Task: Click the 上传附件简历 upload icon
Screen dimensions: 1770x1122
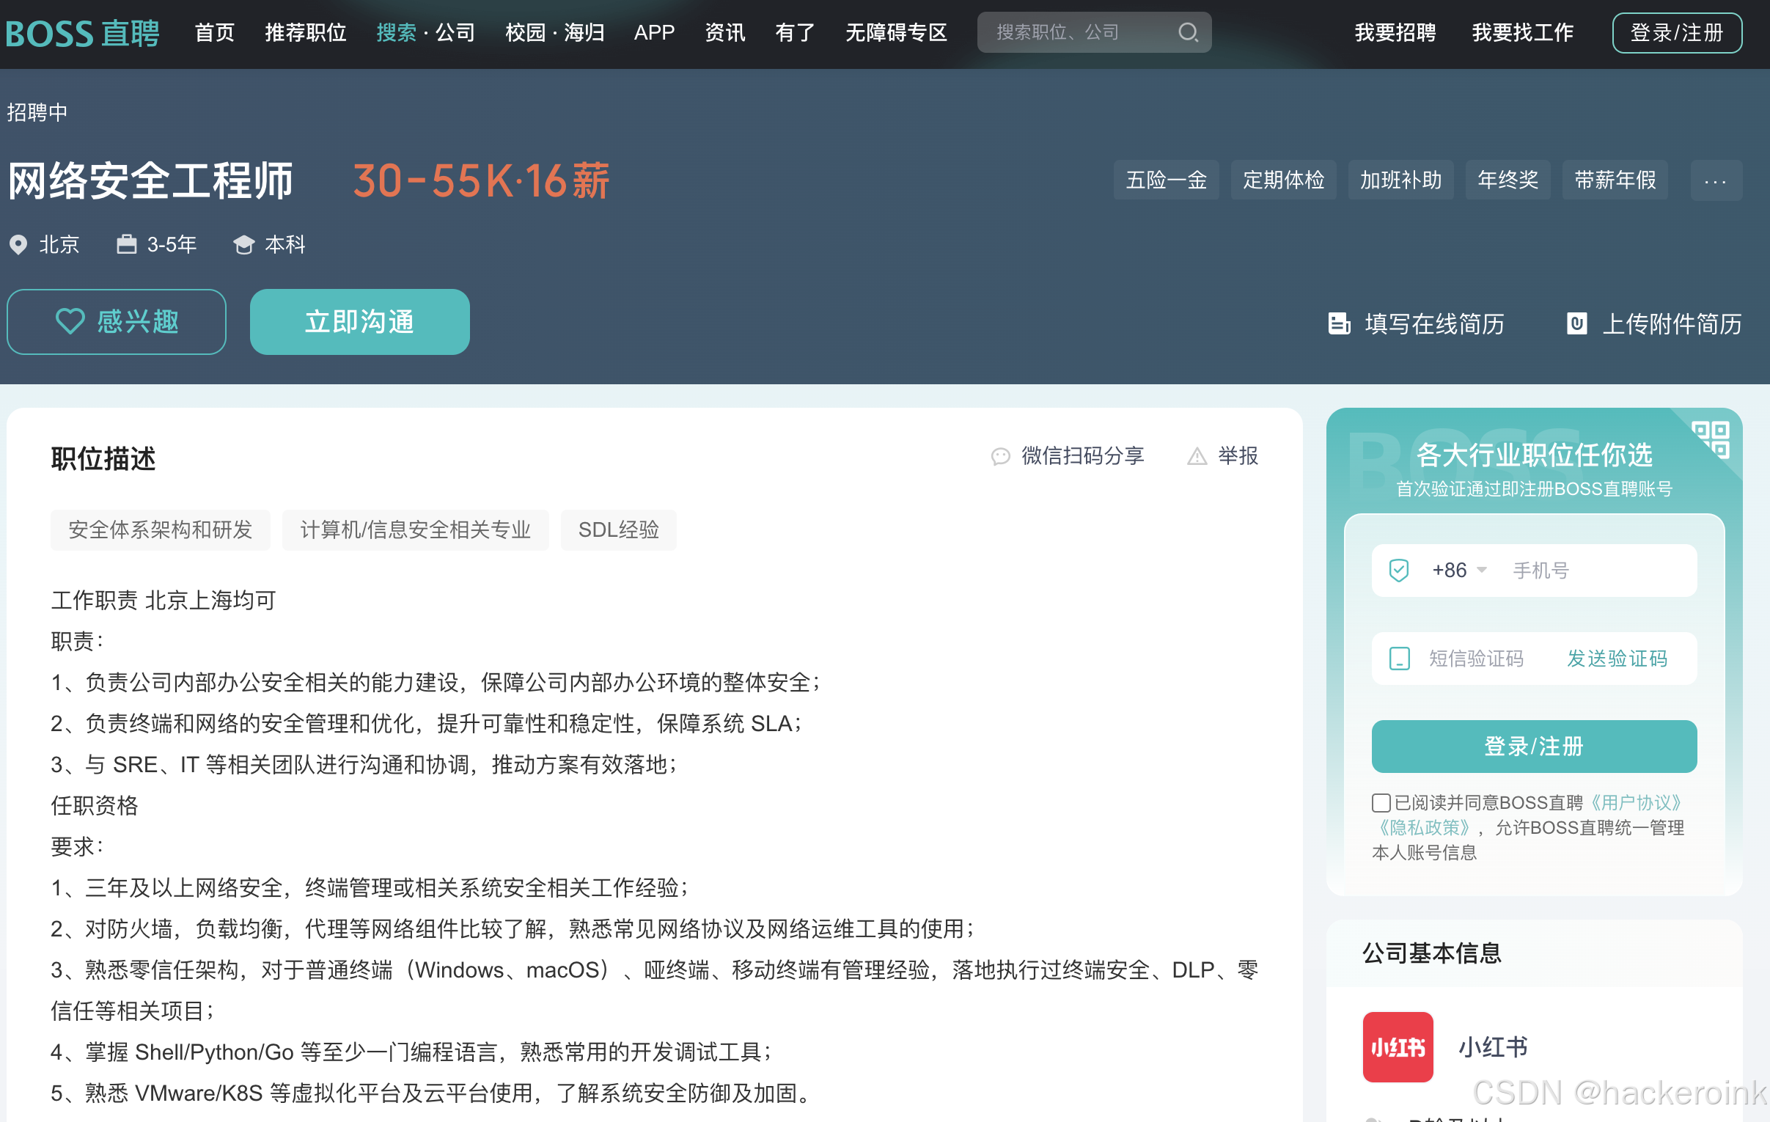Action: [1577, 324]
